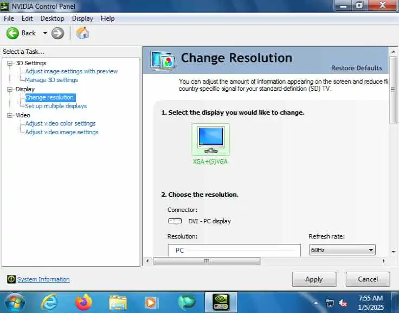This screenshot has width=399, height=313.
Task: Collapse the Display tree node
Action: (10, 89)
